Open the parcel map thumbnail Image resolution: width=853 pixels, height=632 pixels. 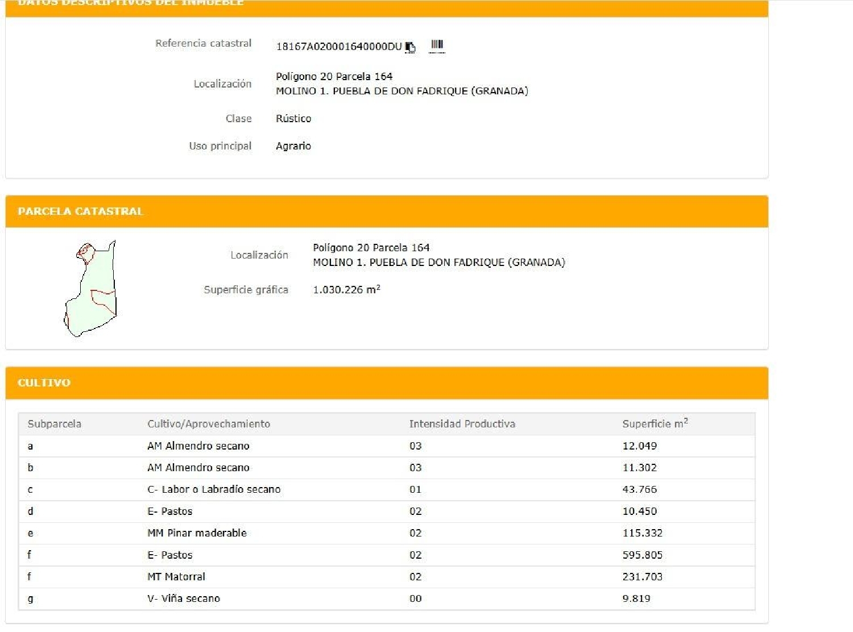pyautogui.click(x=91, y=289)
